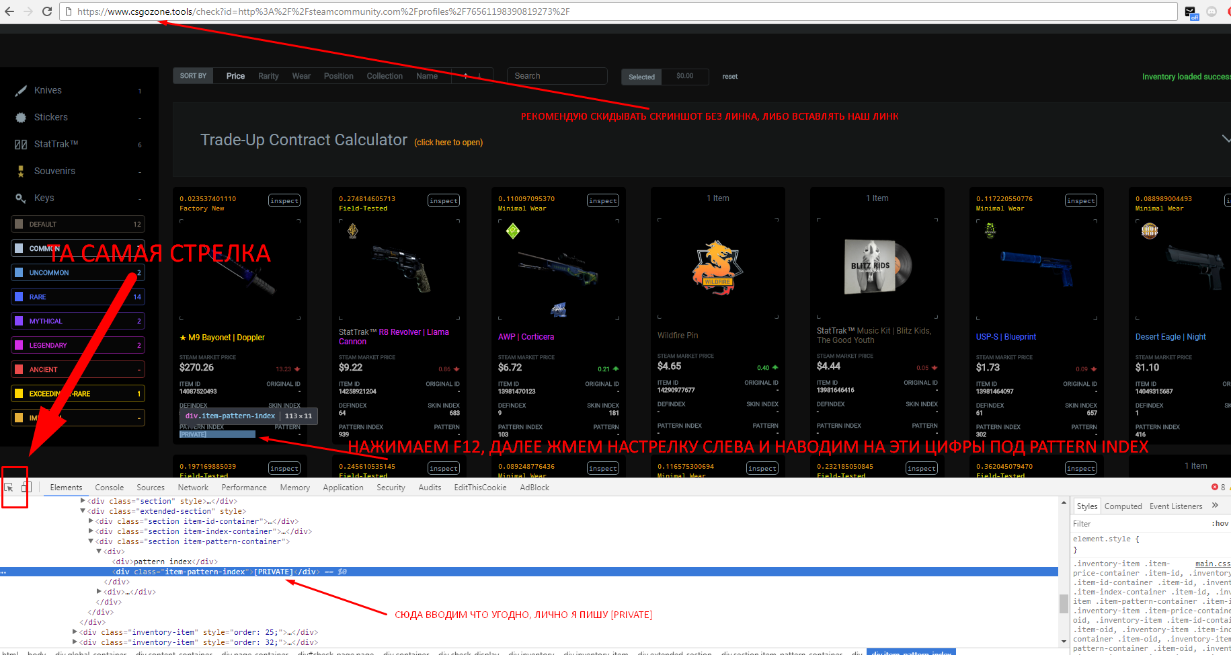Expand the item-id-container node

point(91,521)
